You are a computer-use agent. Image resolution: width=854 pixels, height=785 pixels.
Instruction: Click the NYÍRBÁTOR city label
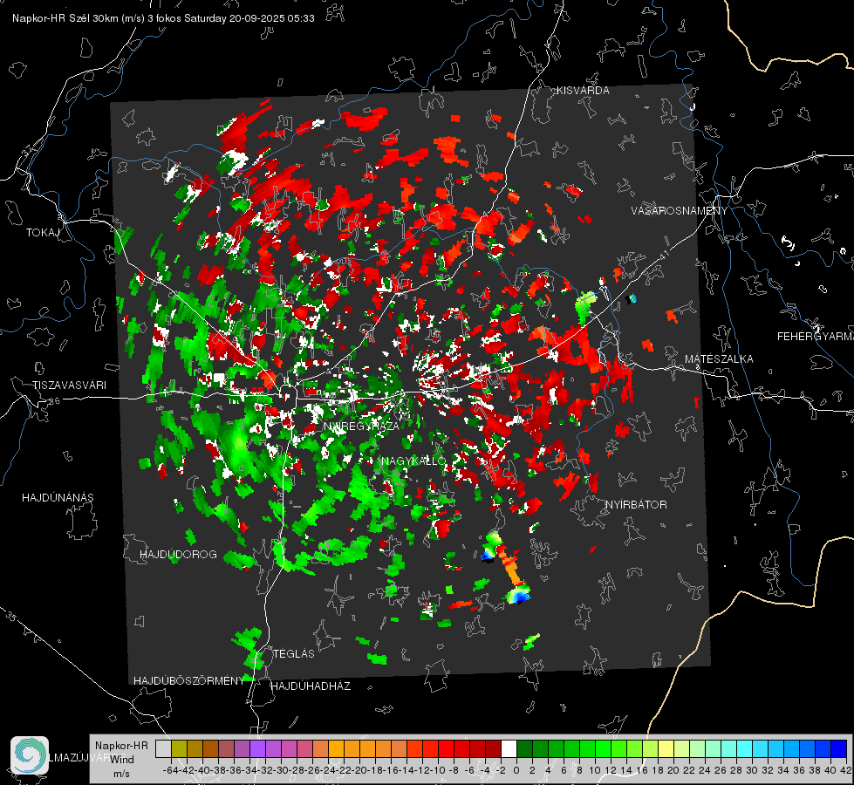coord(636,504)
